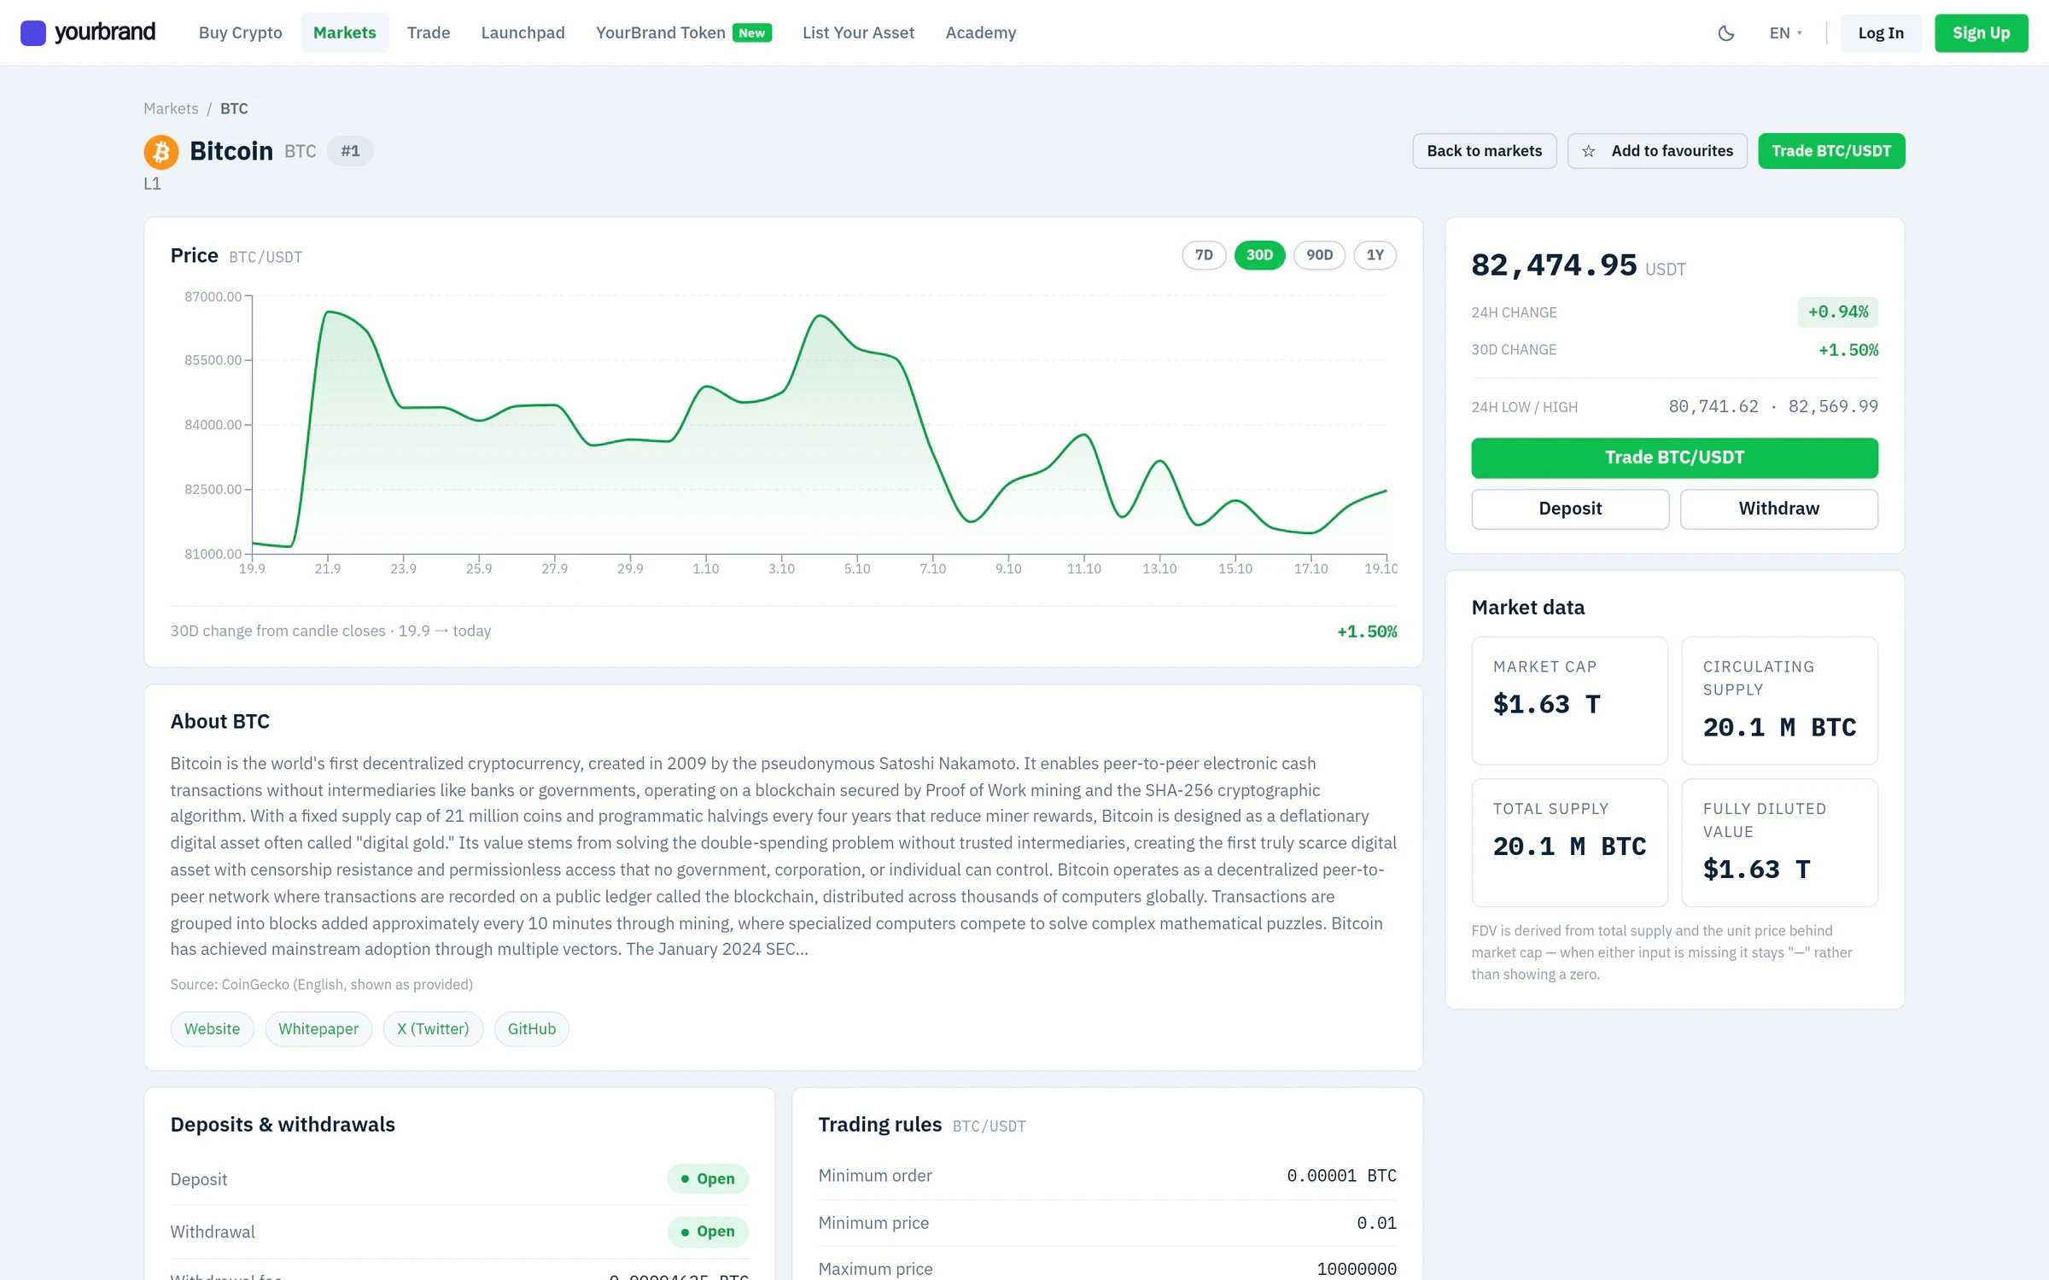The image size is (2049, 1280).
Task: Open the GitHub link chip
Action: (x=531, y=1029)
